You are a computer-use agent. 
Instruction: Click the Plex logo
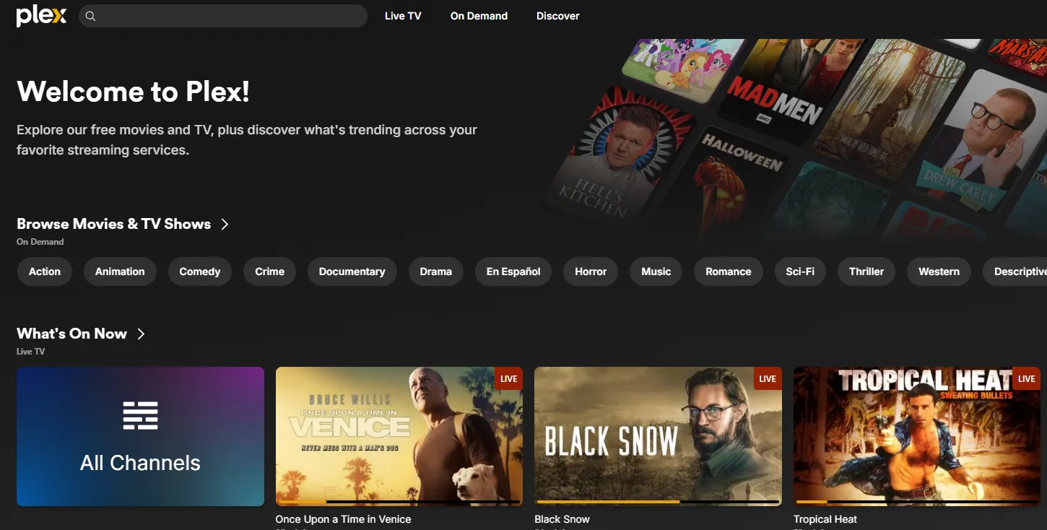(41, 16)
